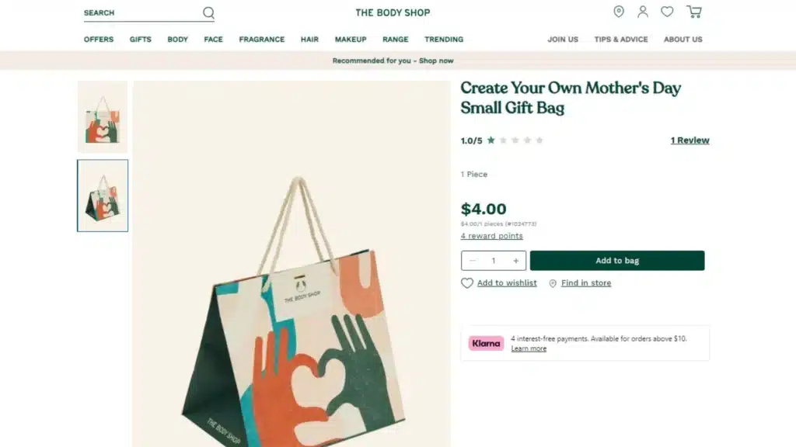Click the location pin beside Find in store
The width and height of the screenshot is (796, 447).
(553, 282)
